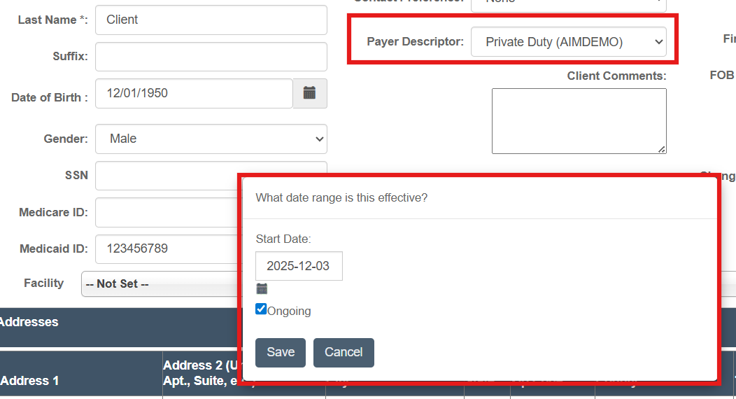This screenshot has height=399, width=736.
Task: Uncheck the Ongoing checkbox
Action: click(x=261, y=309)
